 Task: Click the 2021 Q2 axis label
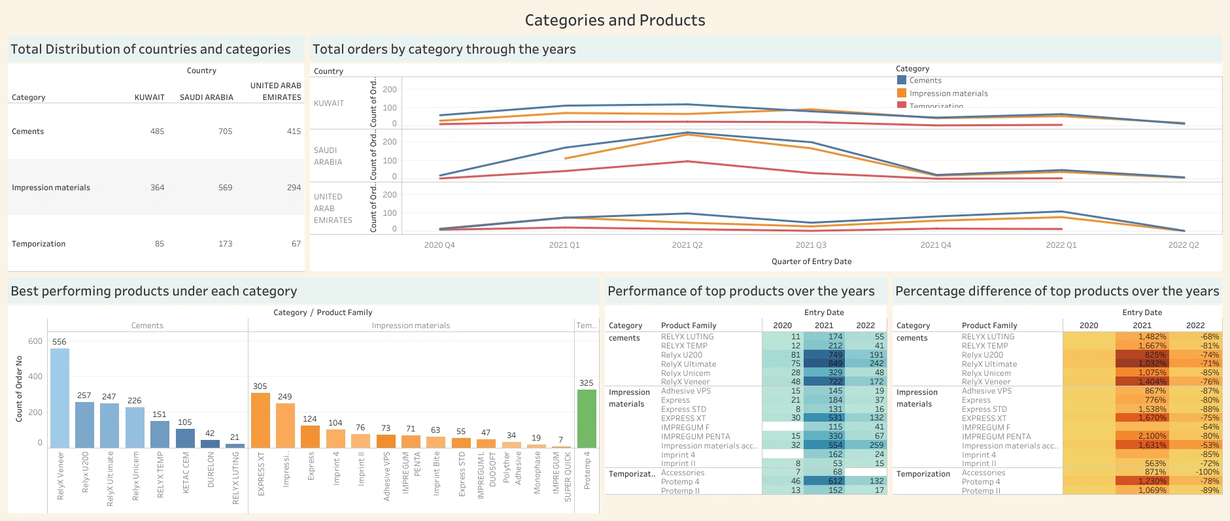pyautogui.click(x=687, y=245)
